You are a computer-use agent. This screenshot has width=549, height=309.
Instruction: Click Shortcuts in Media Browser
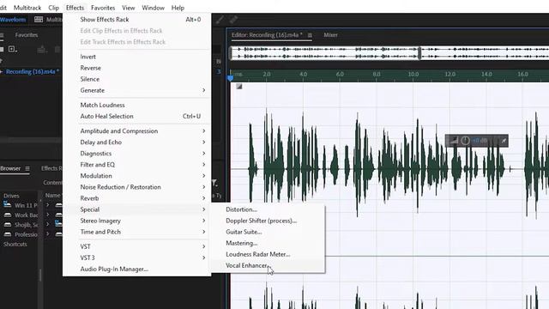[x=15, y=244]
